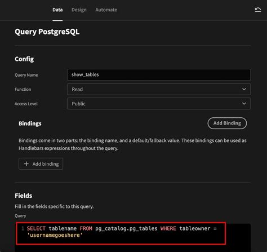The height and width of the screenshot is (252, 267).
Task: Click the Query Name label
Action: (26, 75)
